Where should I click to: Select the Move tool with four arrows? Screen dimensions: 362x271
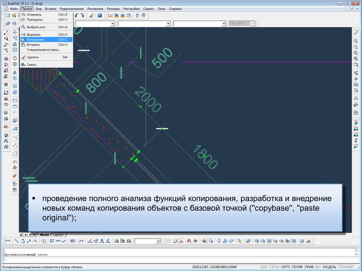15,32
